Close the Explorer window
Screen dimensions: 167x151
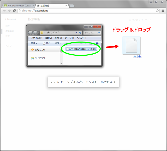[x=97, y=27]
